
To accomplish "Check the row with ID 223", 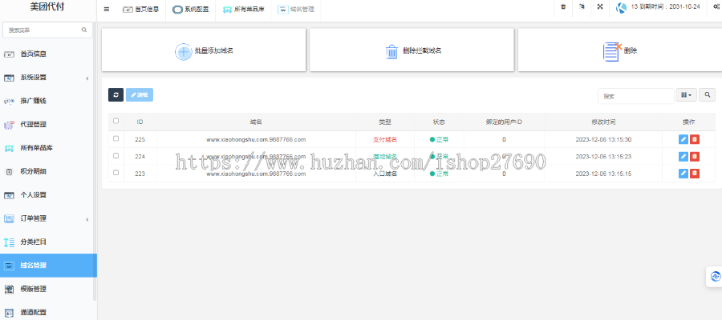I will point(116,173).
